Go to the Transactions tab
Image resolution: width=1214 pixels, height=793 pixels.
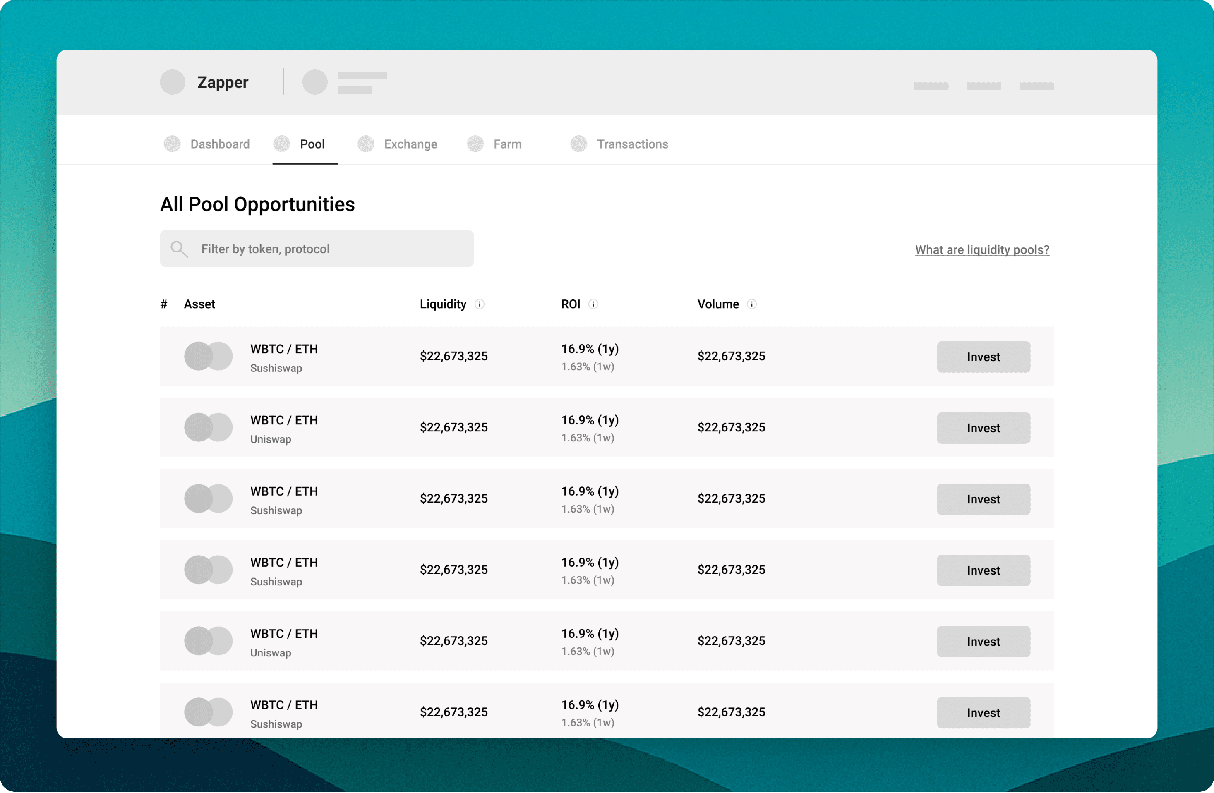pyautogui.click(x=632, y=144)
